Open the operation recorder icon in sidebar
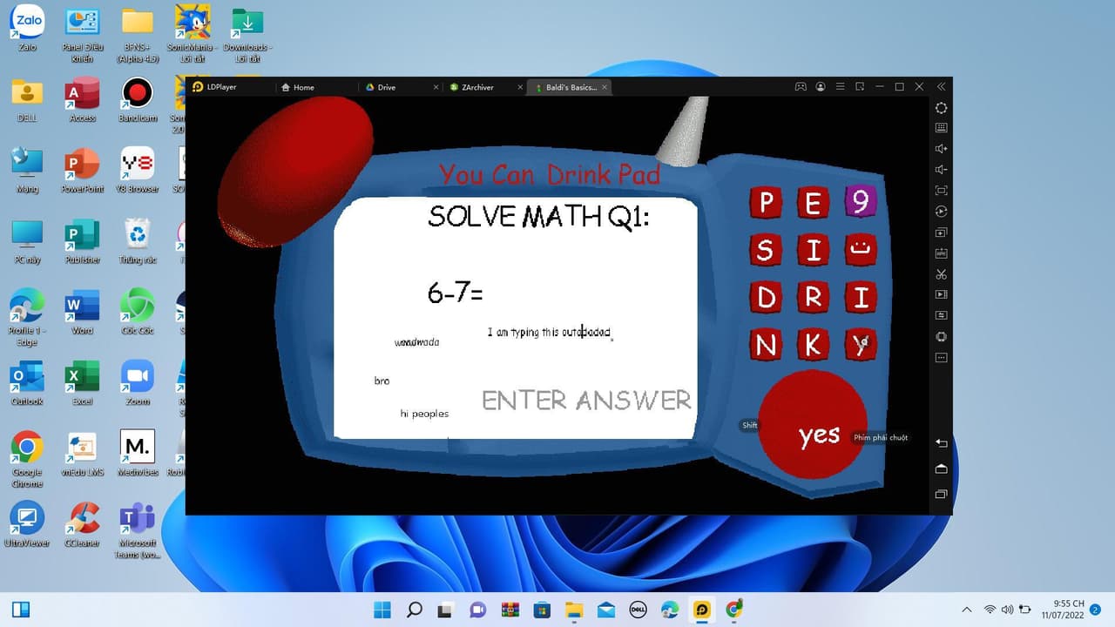The width and height of the screenshot is (1115, 627). coord(941,212)
